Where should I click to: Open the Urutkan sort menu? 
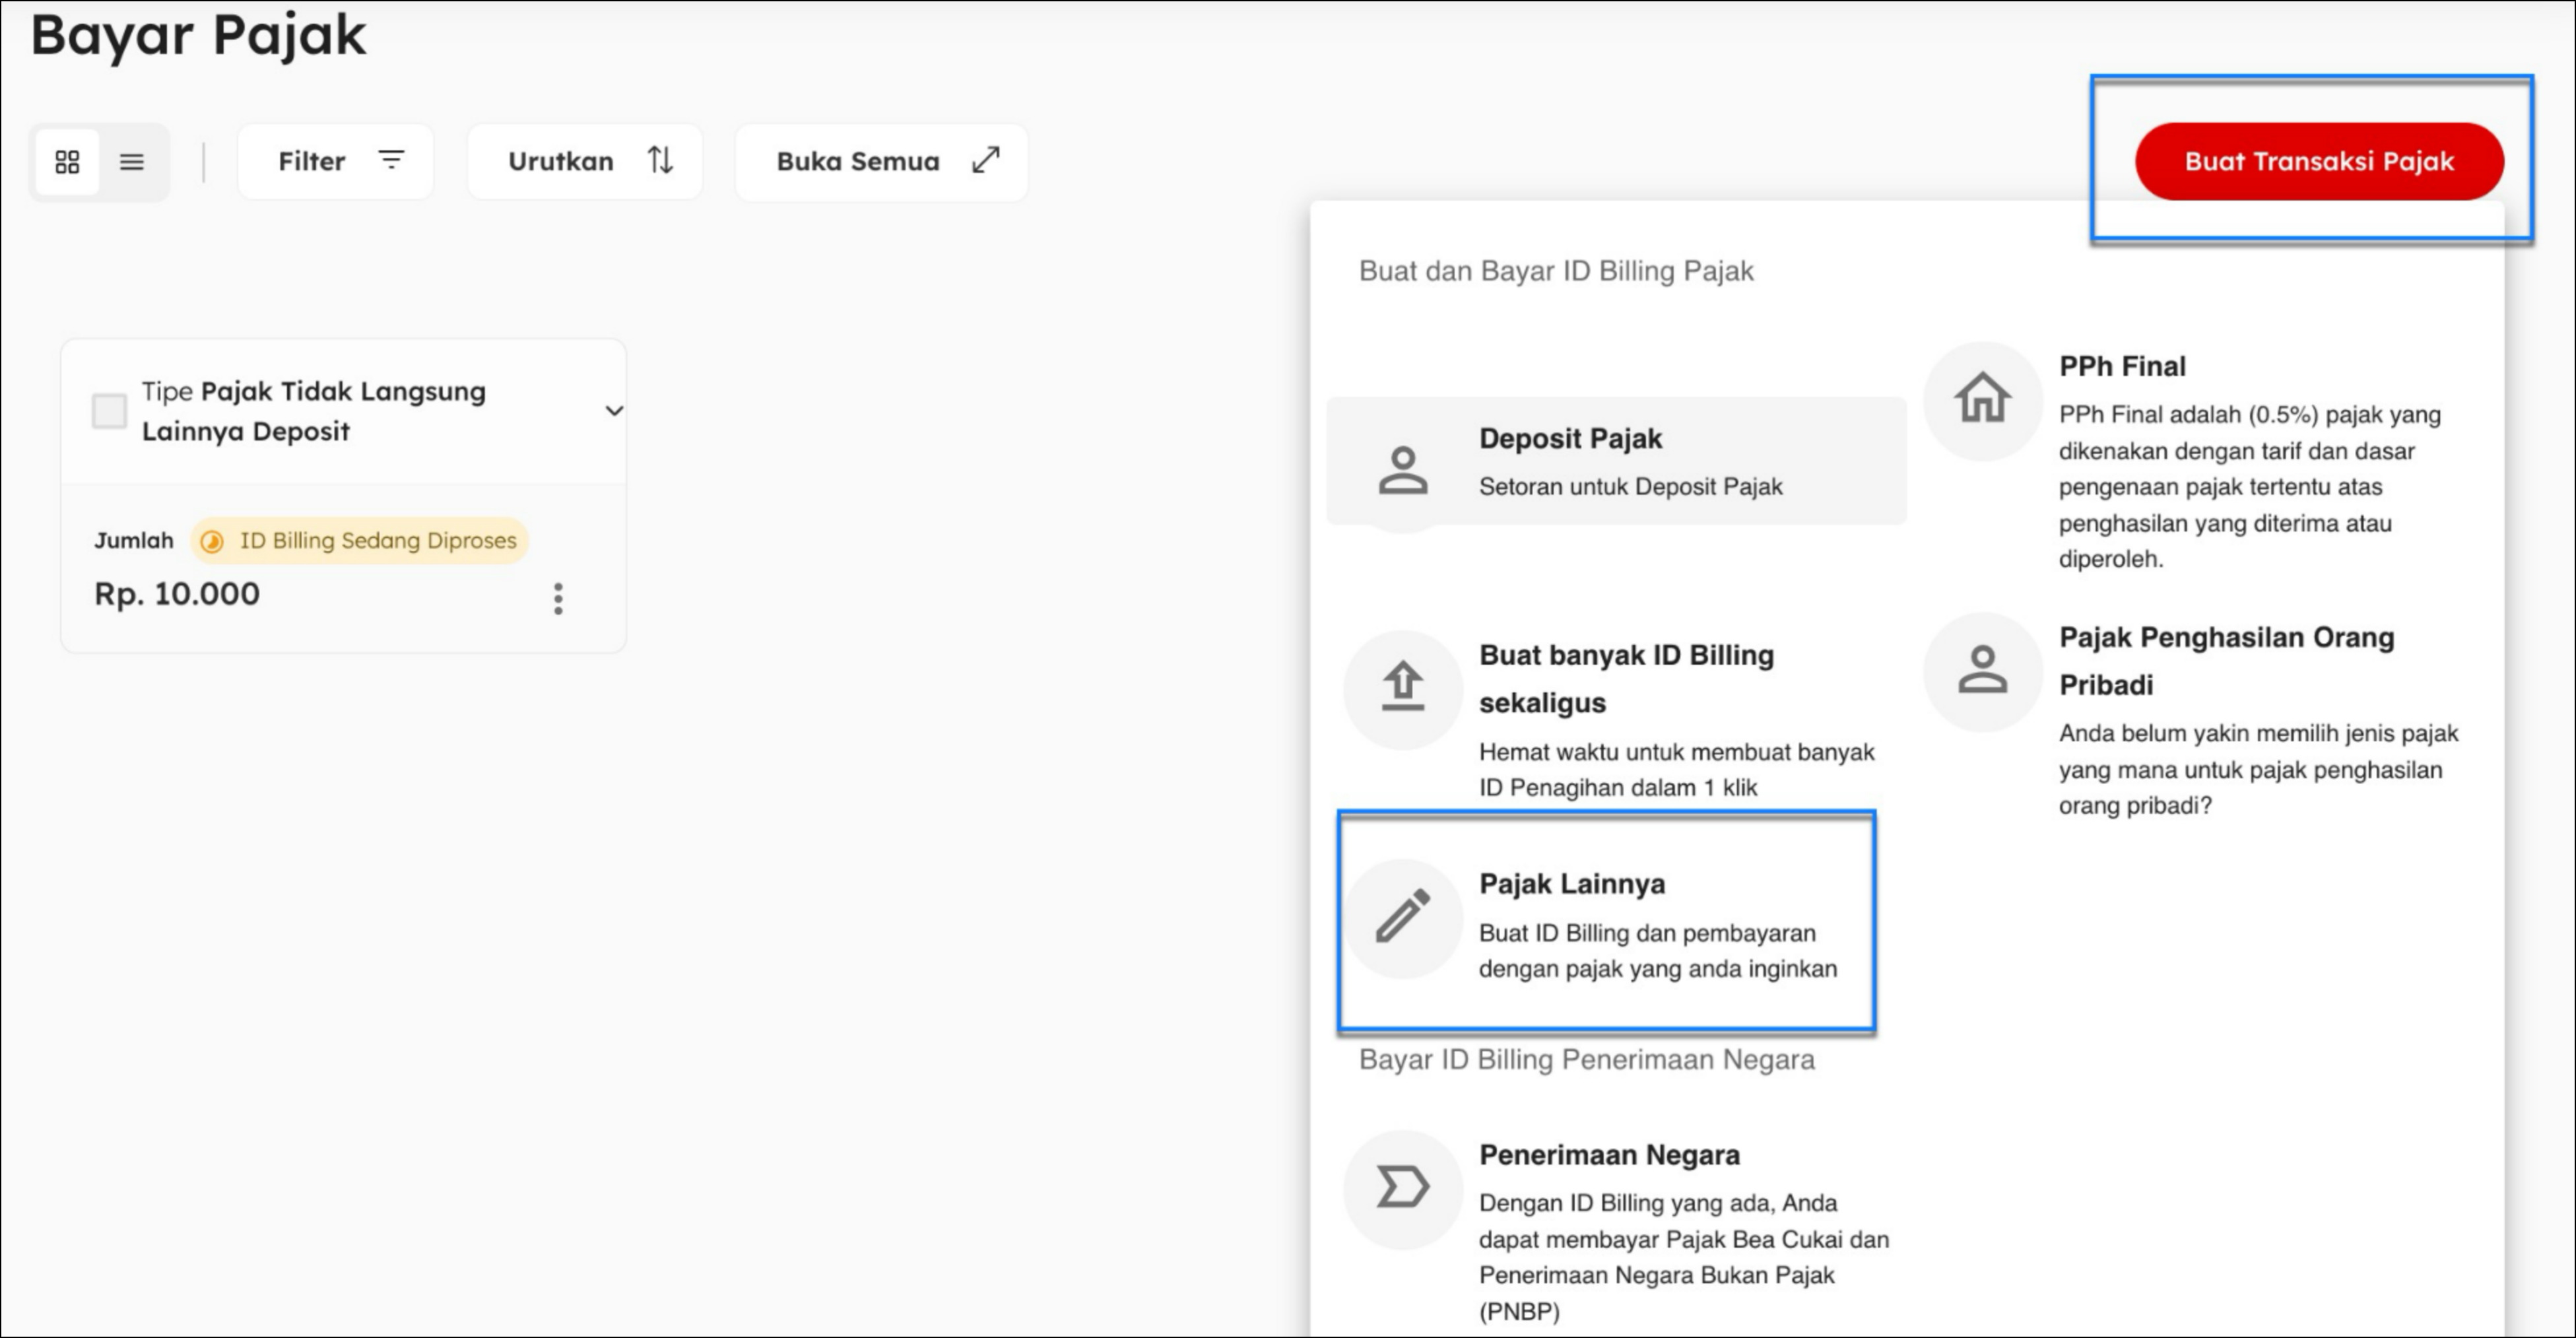pyautogui.click(x=586, y=161)
